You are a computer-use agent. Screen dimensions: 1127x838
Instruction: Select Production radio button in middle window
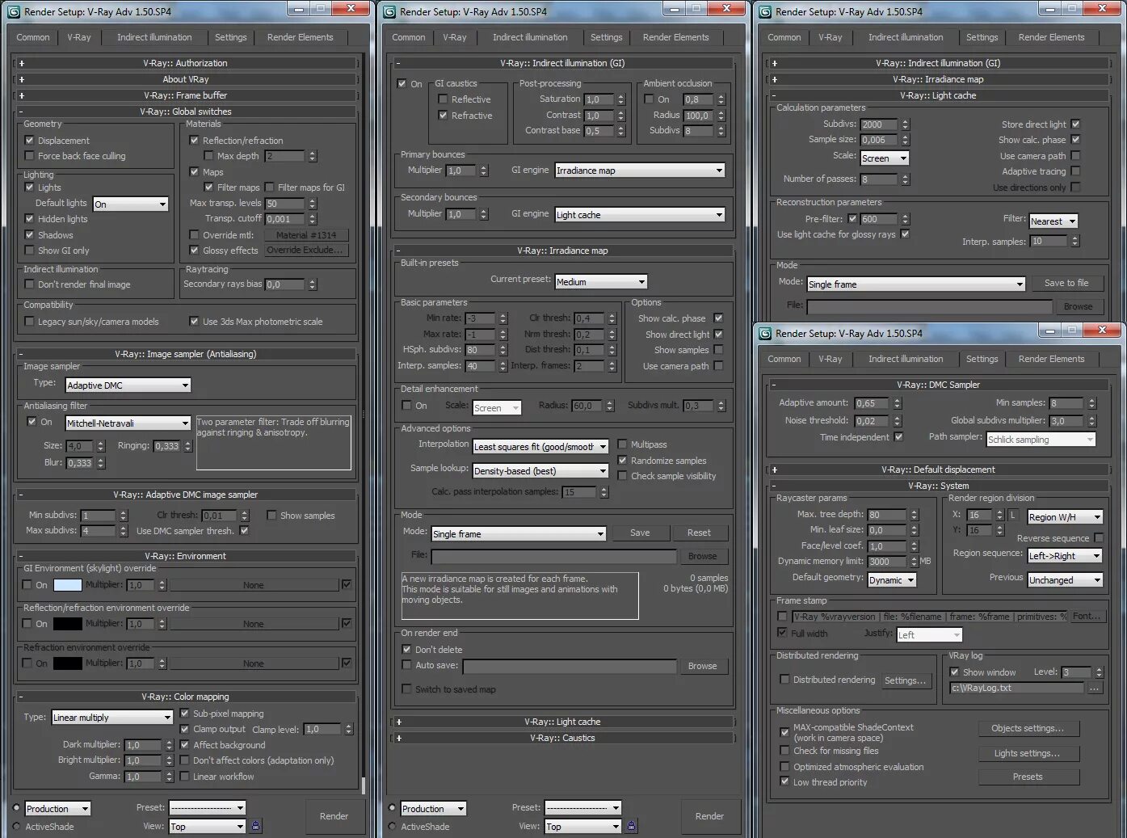pyautogui.click(x=393, y=808)
